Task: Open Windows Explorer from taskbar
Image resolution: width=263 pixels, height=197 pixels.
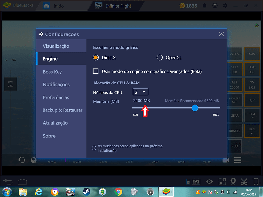Action: tap(23, 192)
